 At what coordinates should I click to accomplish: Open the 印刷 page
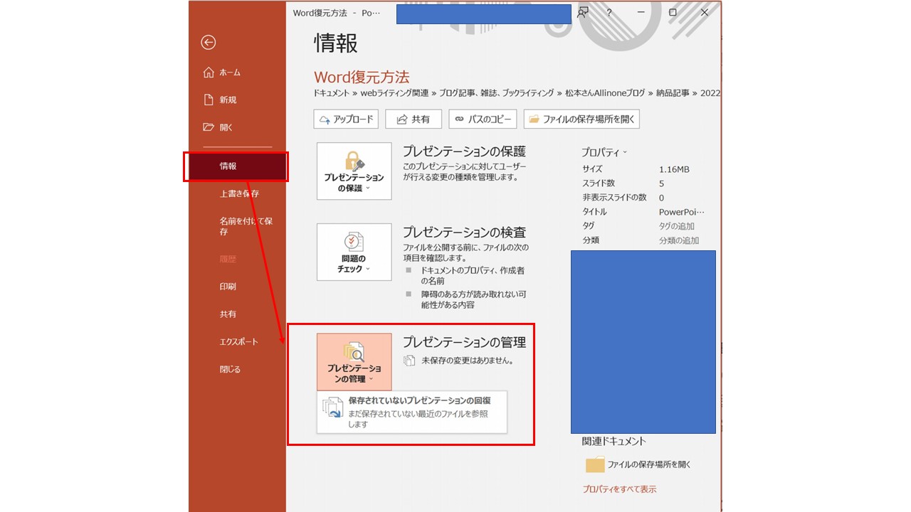[x=228, y=287]
